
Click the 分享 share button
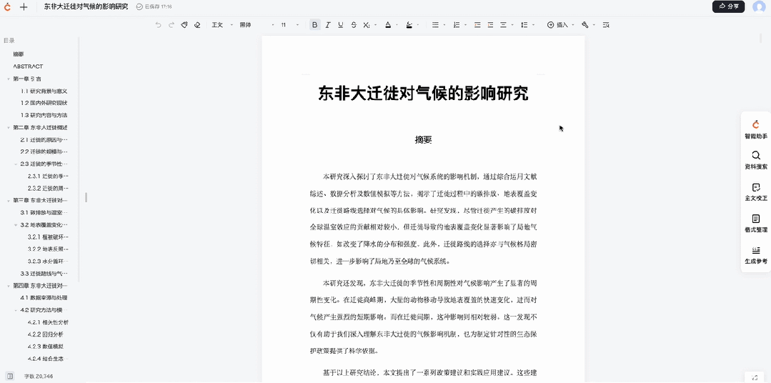point(728,6)
